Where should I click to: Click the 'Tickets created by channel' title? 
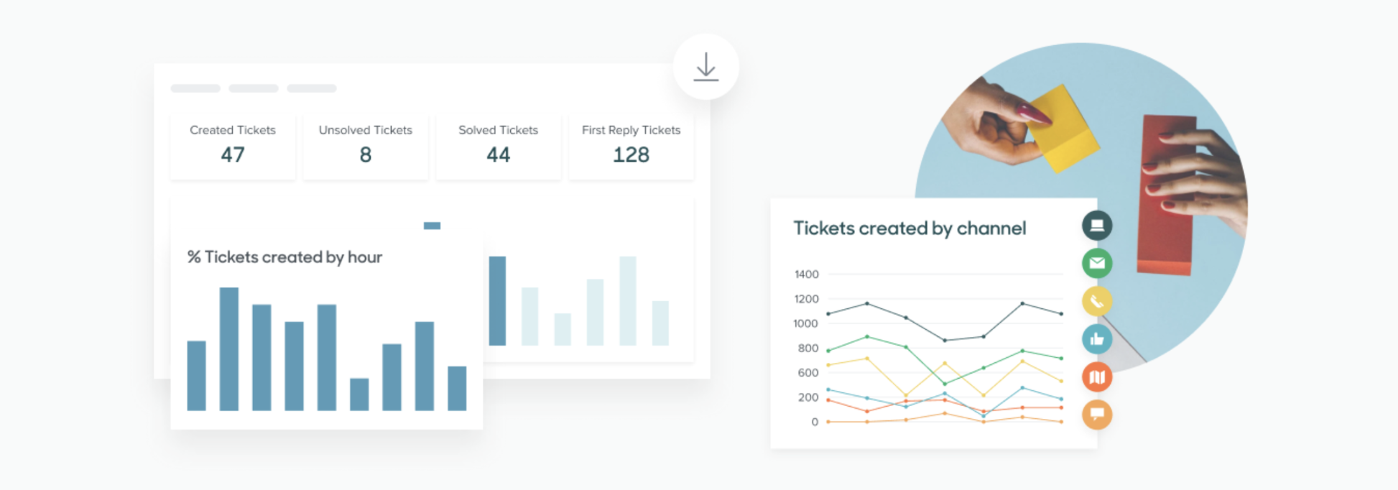pyautogui.click(x=909, y=228)
